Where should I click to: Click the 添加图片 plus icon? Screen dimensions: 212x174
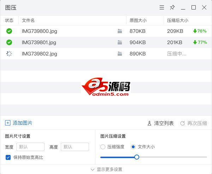8,123
